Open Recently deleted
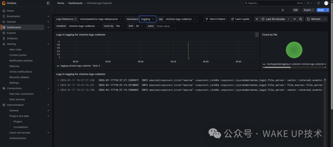Viewport: 333px width, 147px height. (19, 77)
